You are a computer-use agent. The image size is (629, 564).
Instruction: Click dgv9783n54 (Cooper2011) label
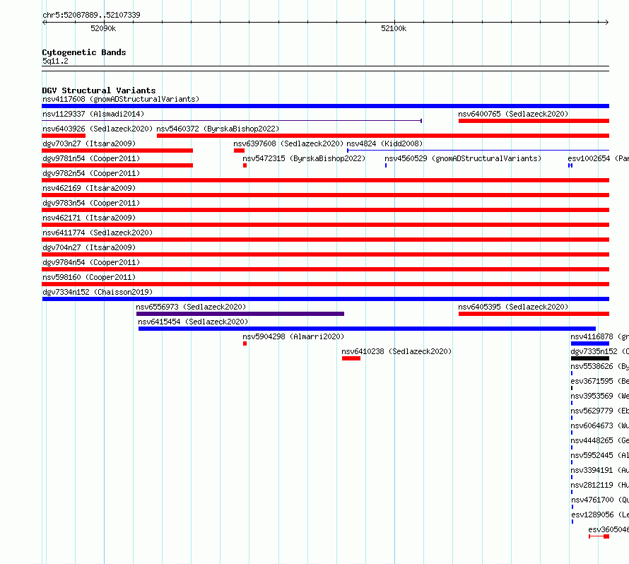(x=91, y=203)
